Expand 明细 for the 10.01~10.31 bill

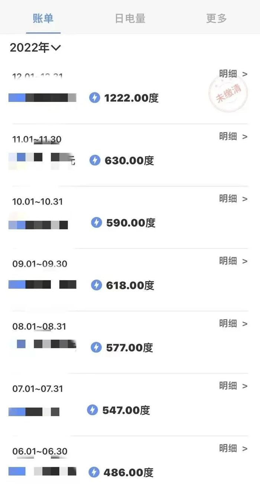[x=233, y=199]
